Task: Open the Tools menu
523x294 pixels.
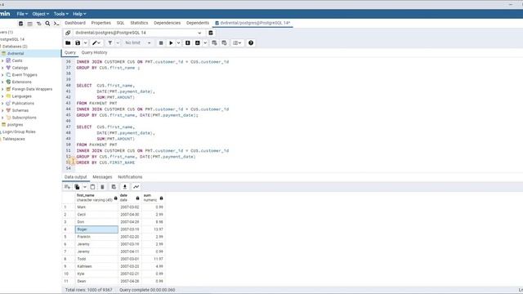Action: (x=60, y=14)
